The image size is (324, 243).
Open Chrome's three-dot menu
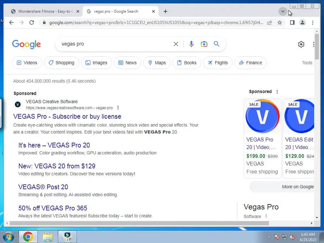click(x=313, y=22)
